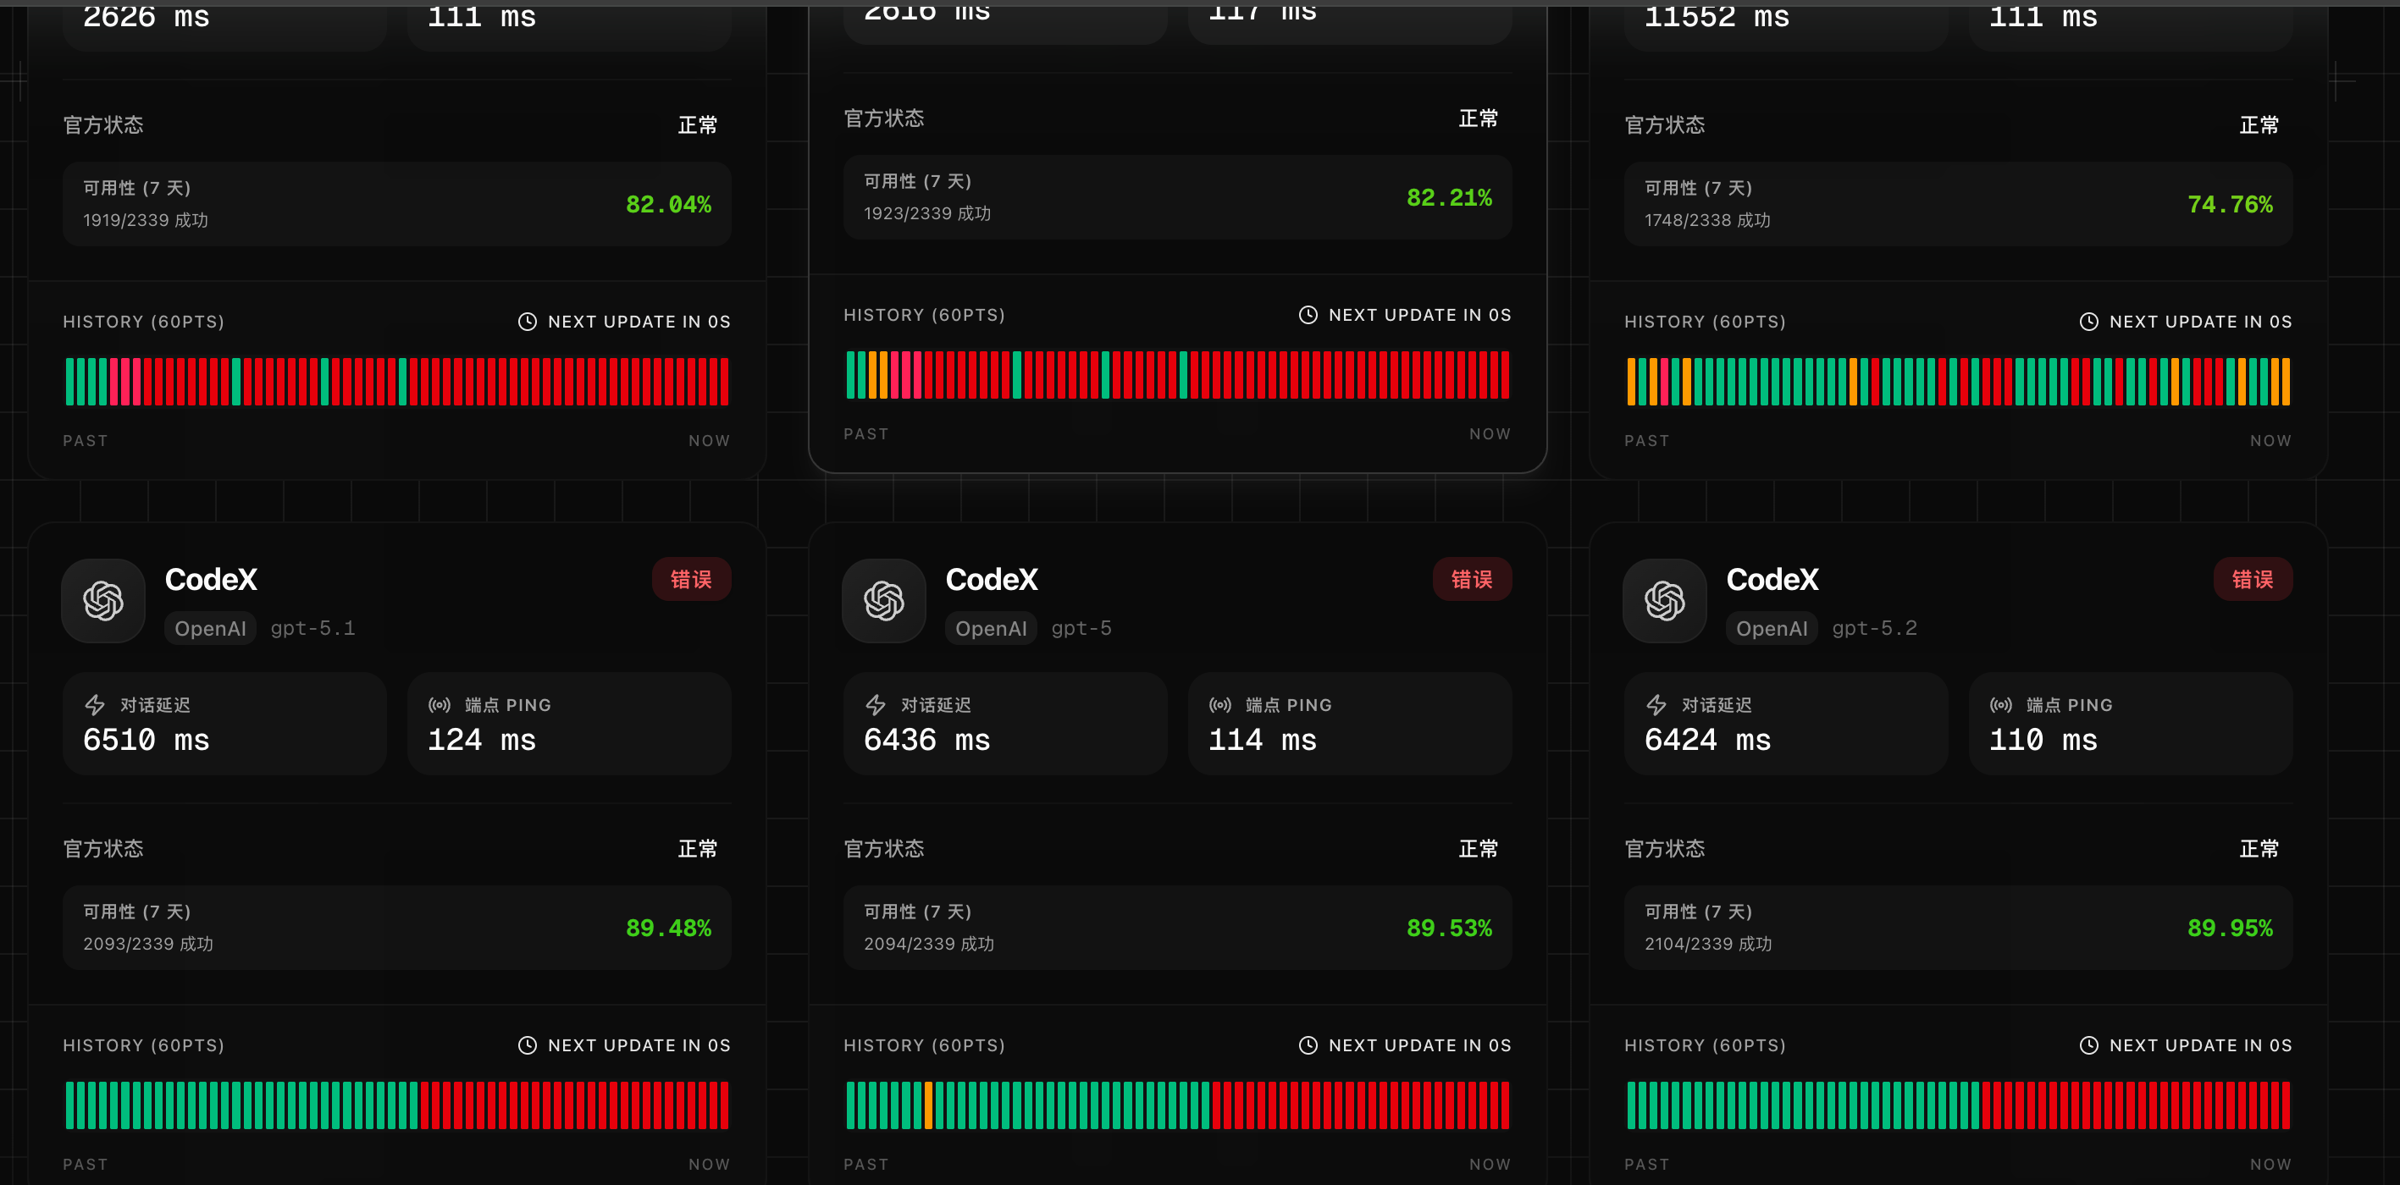This screenshot has width=2400, height=1185.
Task: Click clock icon beside gpt-5.1 next update
Action: 528,1044
